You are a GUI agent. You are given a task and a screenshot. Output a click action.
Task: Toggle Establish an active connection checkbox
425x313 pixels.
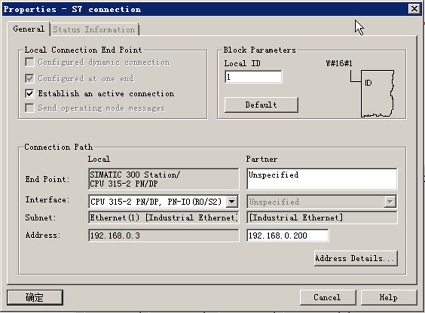[x=29, y=94]
